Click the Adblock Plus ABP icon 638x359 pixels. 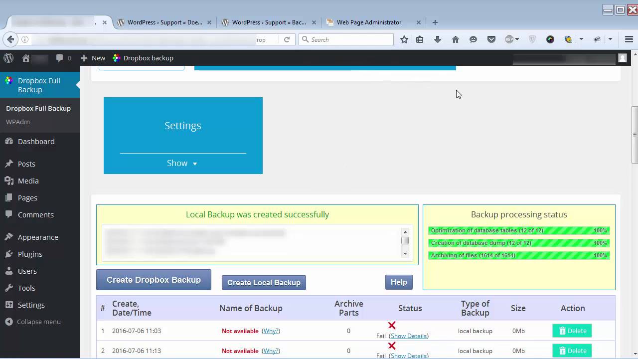(509, 39)
